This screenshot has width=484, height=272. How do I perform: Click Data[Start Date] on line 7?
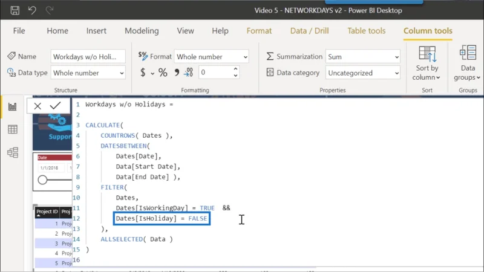146,167
